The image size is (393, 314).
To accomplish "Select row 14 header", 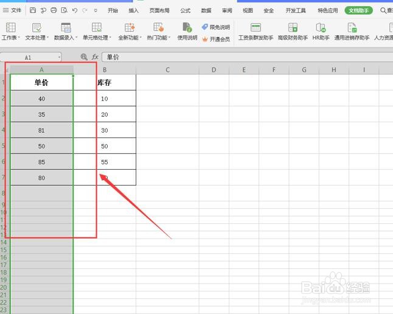I will [x=4, y=242].
